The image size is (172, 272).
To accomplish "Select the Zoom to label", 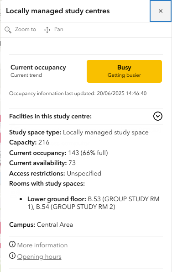I will (26, 29).
